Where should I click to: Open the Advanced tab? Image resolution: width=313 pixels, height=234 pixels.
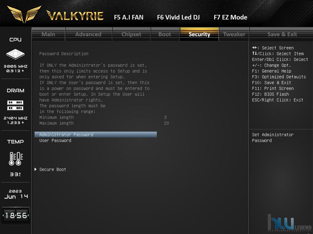[89, 34]
